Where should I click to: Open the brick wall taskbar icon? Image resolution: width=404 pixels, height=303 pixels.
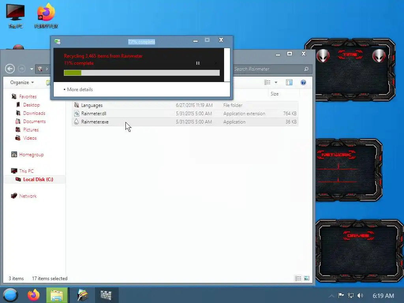(x=106, y=295)
